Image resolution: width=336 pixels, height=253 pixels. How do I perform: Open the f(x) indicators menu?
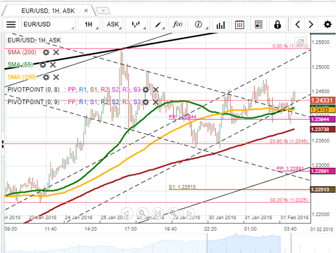click(178, 24)
